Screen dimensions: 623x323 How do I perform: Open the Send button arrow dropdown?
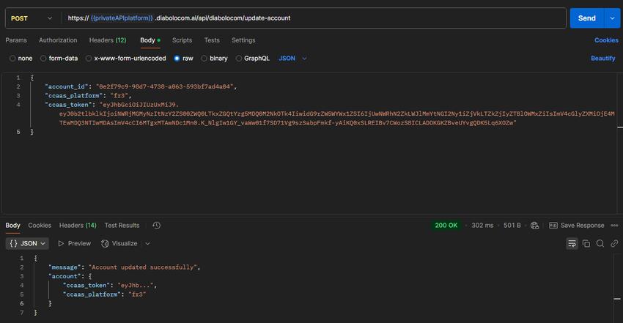[x=611, y=18]
